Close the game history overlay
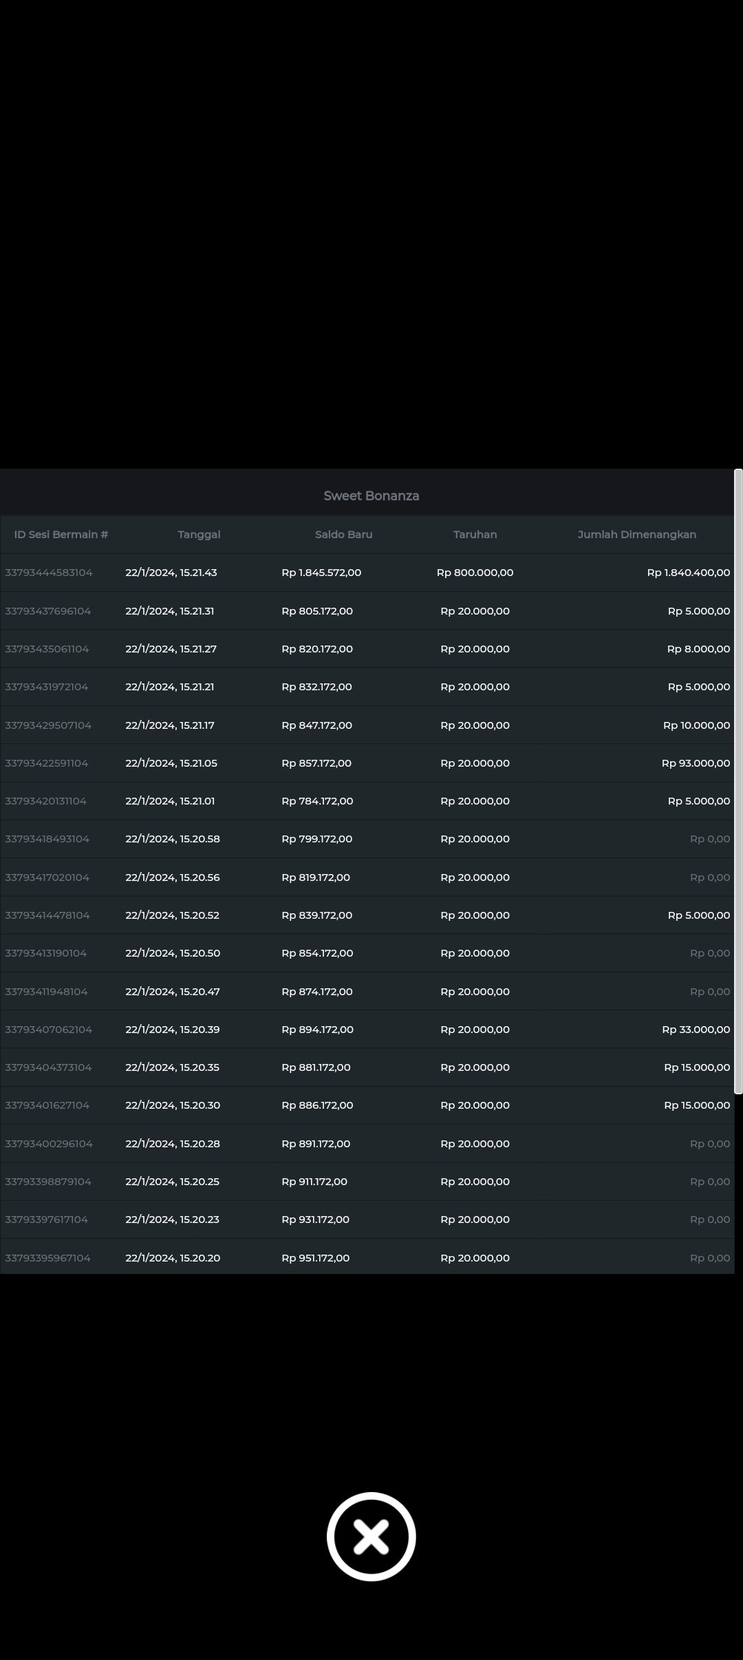 point(371,1536)
